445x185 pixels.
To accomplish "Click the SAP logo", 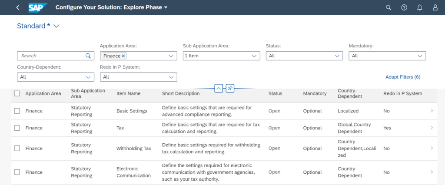I will click(x=38, y=7).
